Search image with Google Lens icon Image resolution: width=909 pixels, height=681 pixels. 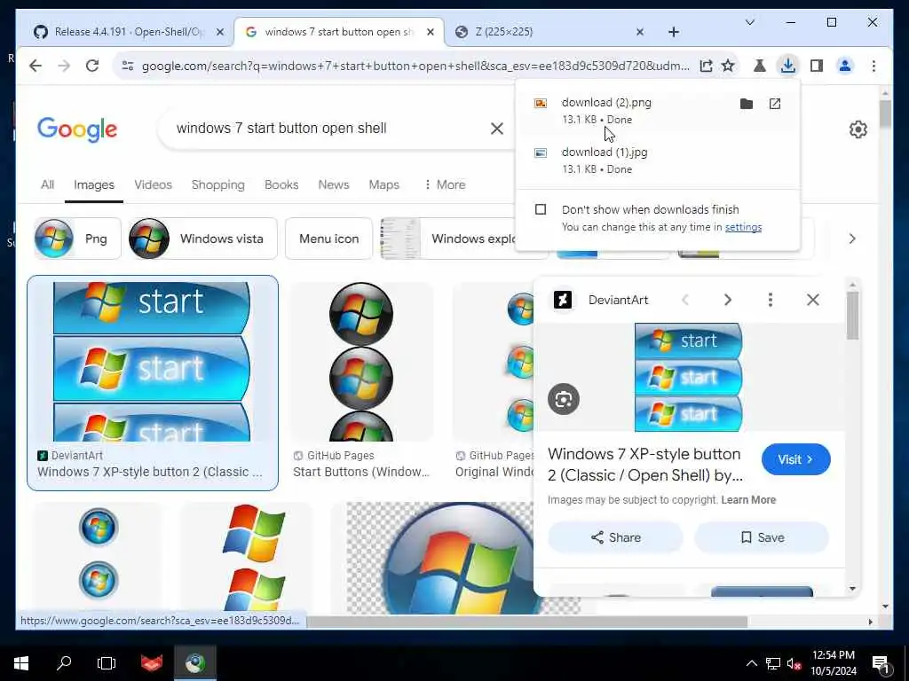[564, 399]
